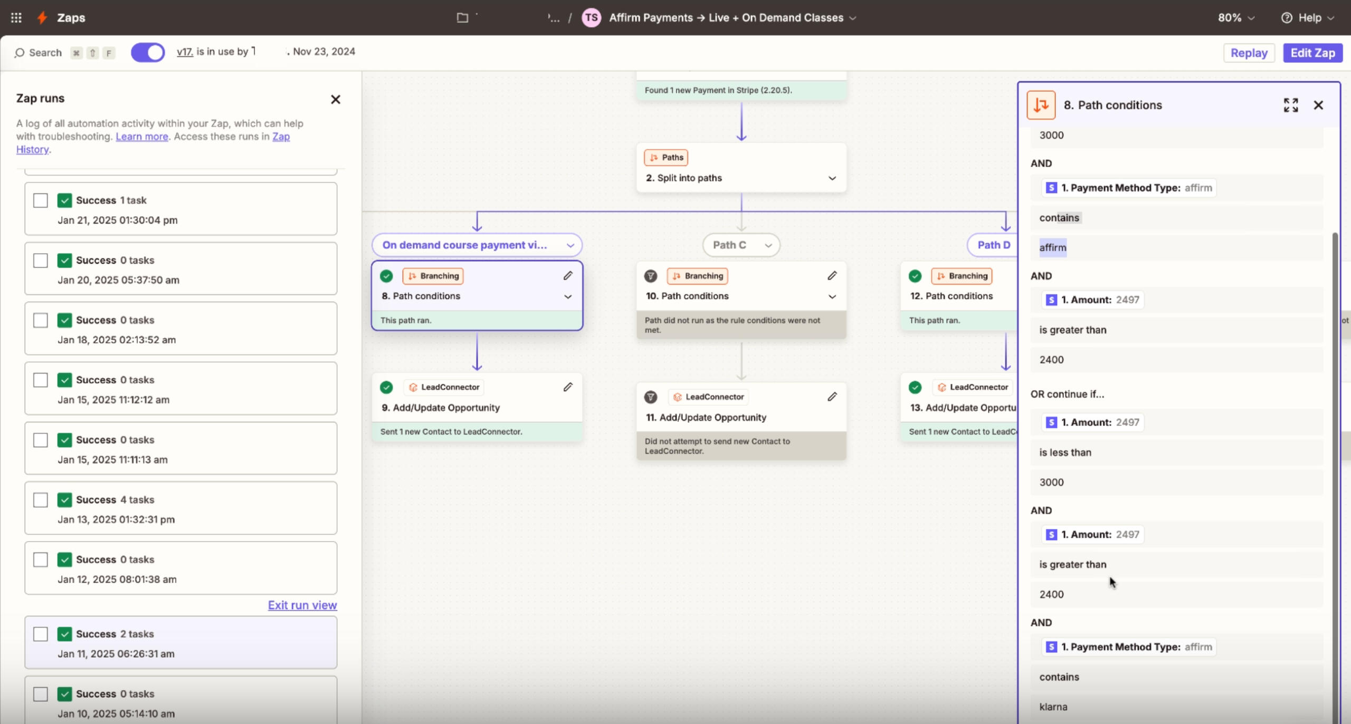This screenshot has height=724, width=1351.
Task: Click Branching badge on step 12
Action: [962, 276]
